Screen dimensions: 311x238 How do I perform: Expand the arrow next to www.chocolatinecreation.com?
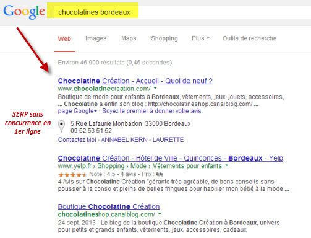(x=155, y=89)
